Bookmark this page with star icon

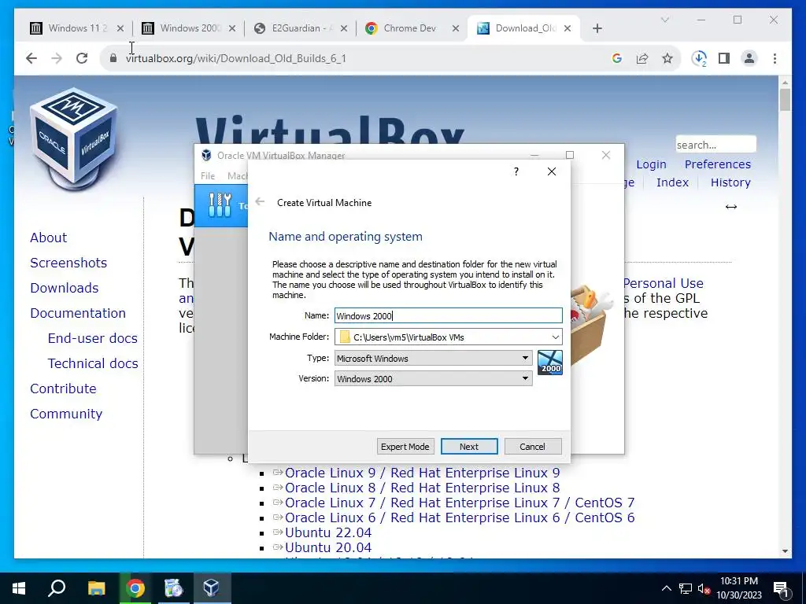pos(667,58)
